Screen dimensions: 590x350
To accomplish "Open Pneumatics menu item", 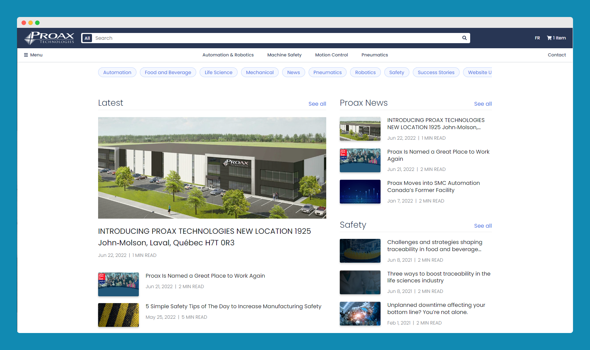I will tap(375, 55).
